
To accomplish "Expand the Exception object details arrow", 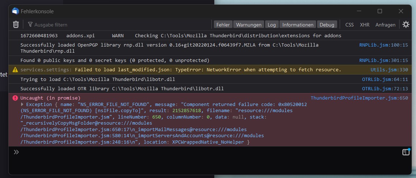I will click(x=23, y=104).
